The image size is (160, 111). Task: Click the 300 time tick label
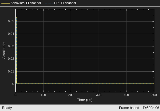99,95
